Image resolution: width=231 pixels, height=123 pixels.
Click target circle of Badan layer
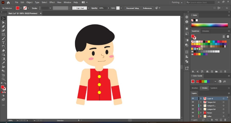pos(224,113)
